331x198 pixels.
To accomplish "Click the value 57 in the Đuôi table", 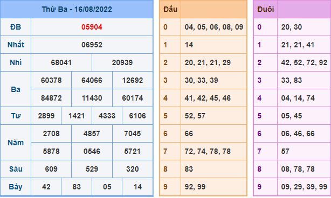I will tap(285, 151).
